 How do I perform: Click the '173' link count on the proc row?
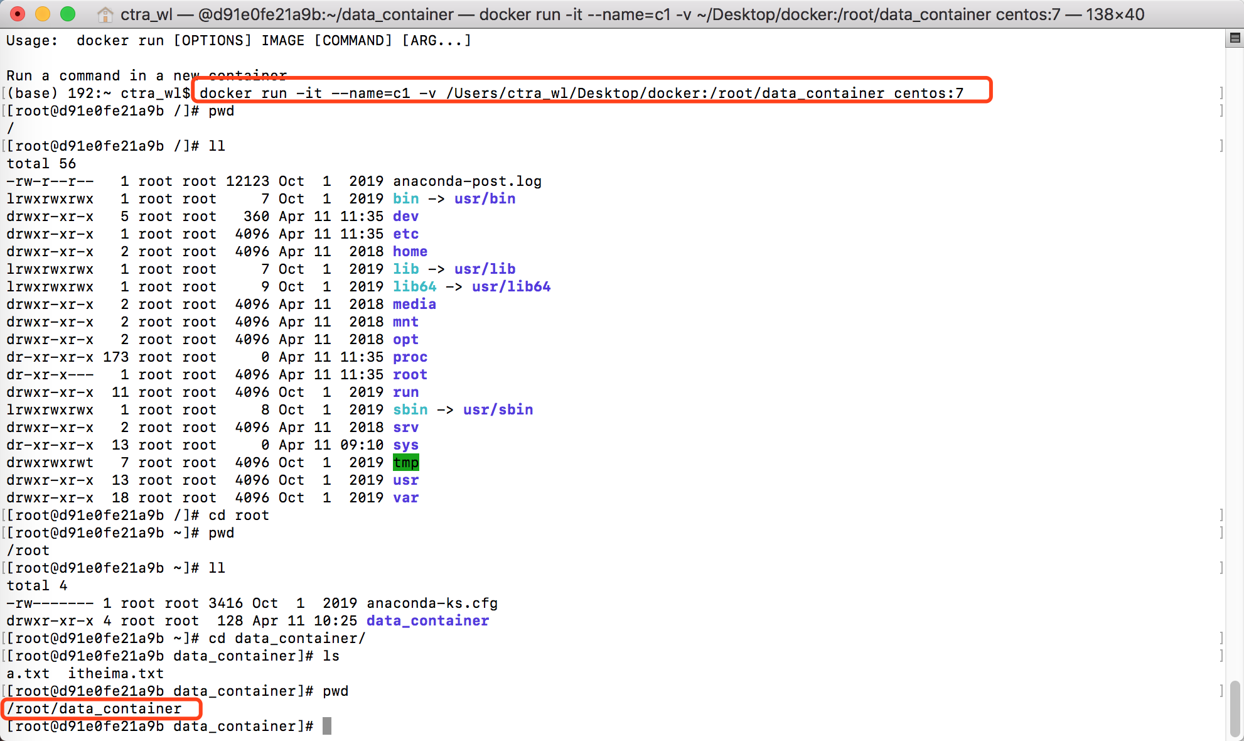coord(115,357)
